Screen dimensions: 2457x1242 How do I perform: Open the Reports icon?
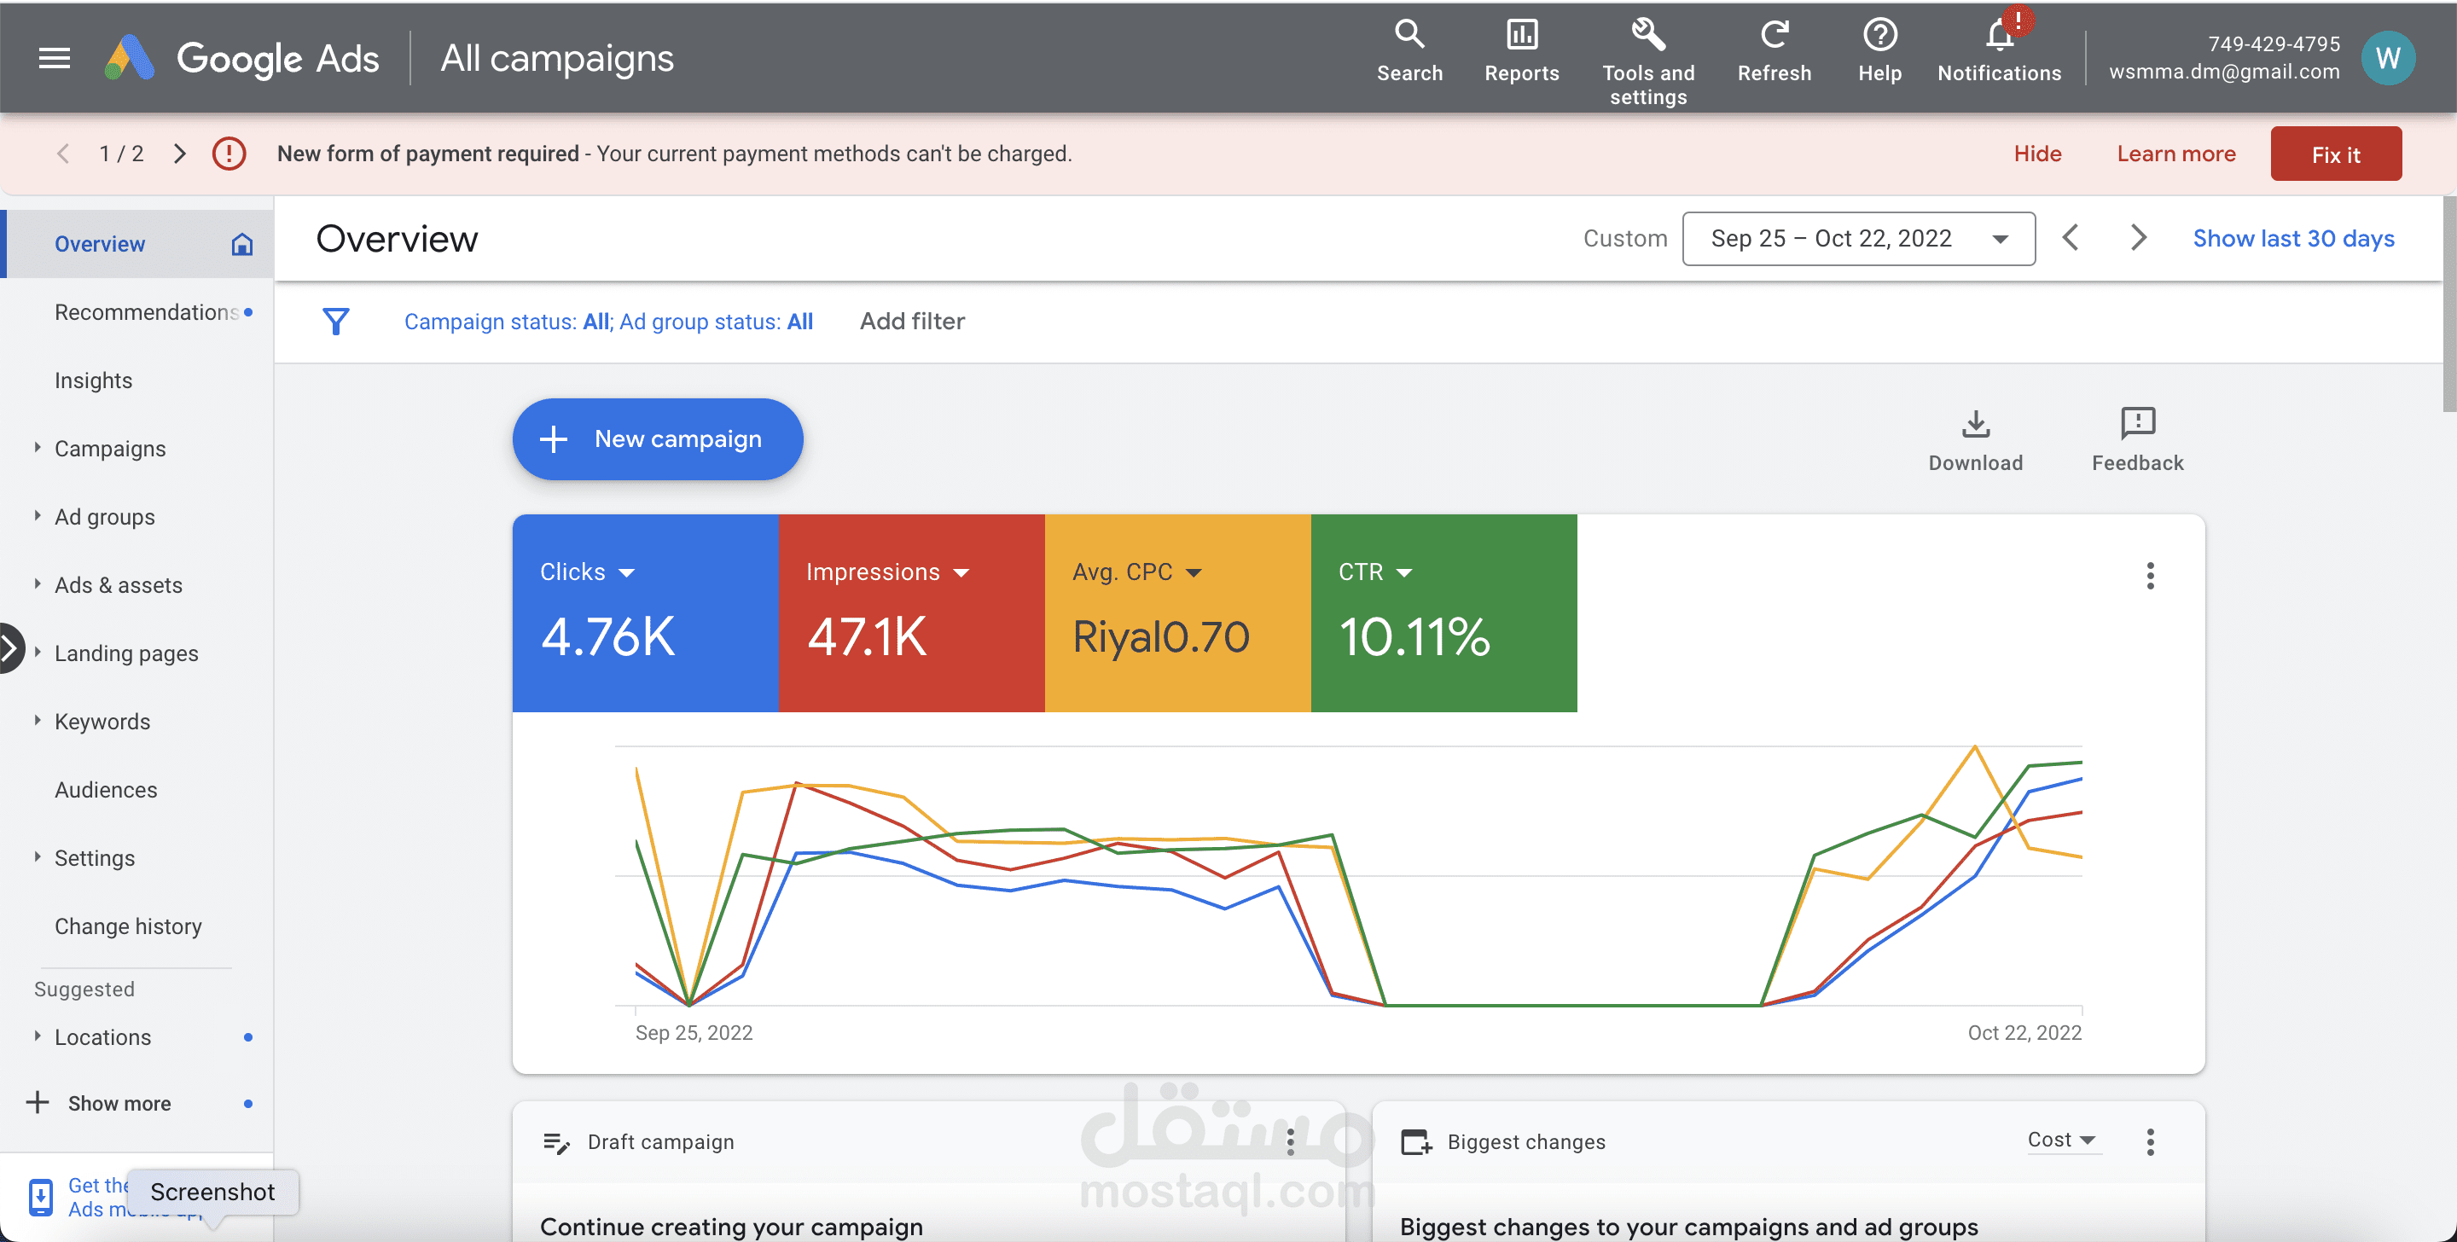pyautogui.click(x=1520, y=35)
